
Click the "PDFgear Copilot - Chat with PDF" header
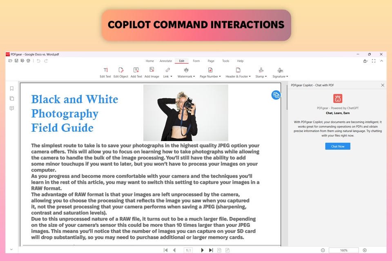click(x=312, y=85)
